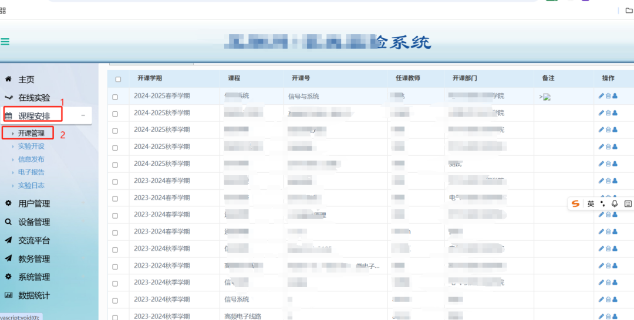Viewport: 634px width, 320px height.
Task: Open the 主页 menu label
Action: pos(26,80)
